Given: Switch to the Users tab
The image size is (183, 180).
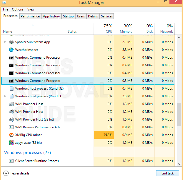Looking at the screenshot, I should point(81,16).
